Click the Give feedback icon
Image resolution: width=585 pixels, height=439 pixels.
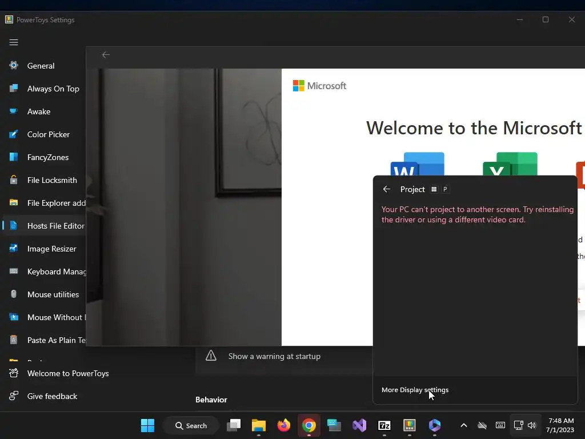[14, 396]
